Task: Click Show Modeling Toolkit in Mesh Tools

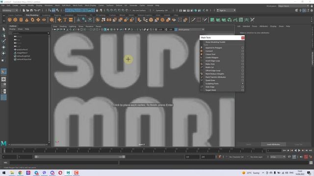Action: (x=215, y=42)
